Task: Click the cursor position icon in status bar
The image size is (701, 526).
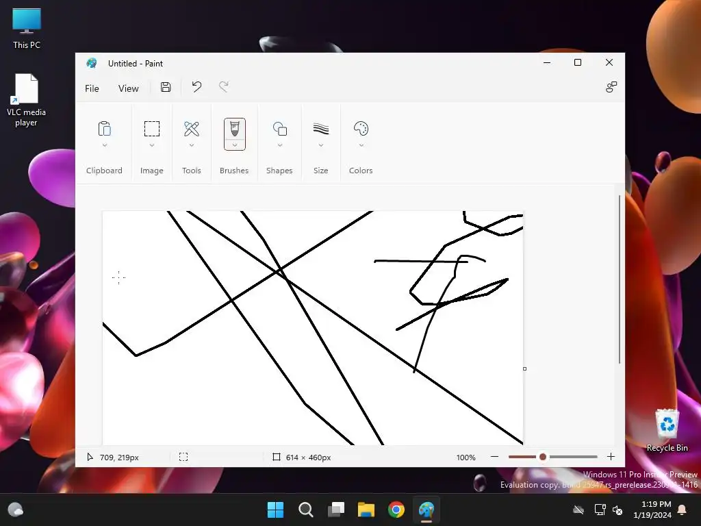Action: click(x=90, y=457)
